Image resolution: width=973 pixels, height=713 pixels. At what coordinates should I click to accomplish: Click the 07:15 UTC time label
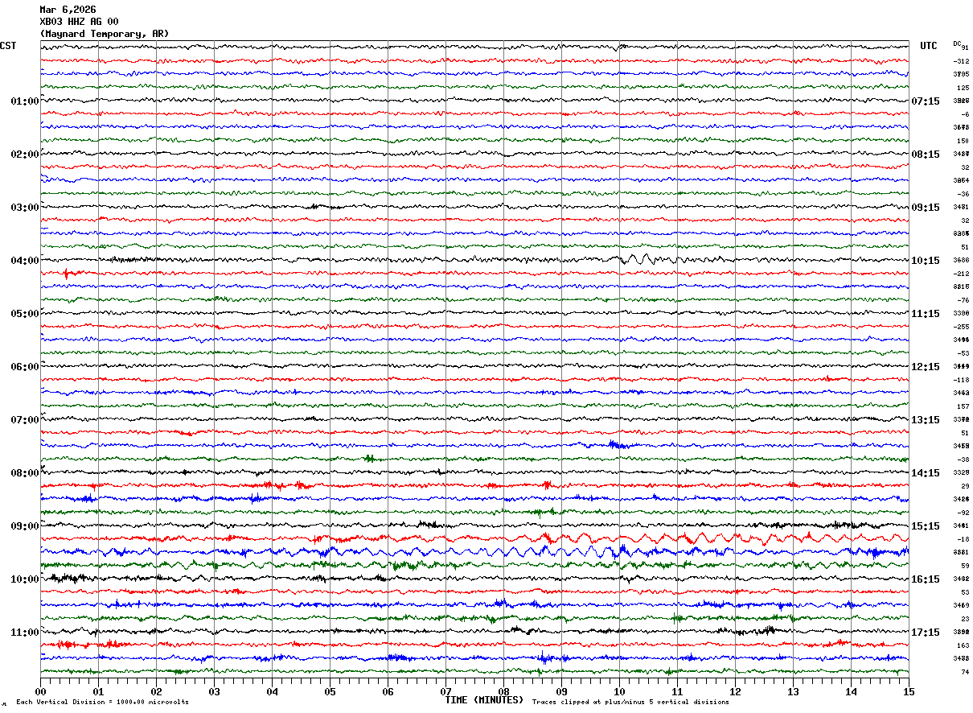(x=926, y=101)
